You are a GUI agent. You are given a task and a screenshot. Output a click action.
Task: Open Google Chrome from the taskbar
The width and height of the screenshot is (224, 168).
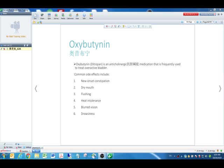pos(28,156)
